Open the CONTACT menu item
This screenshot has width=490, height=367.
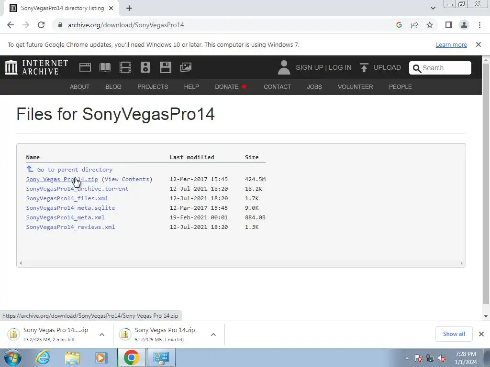point(277,87)
